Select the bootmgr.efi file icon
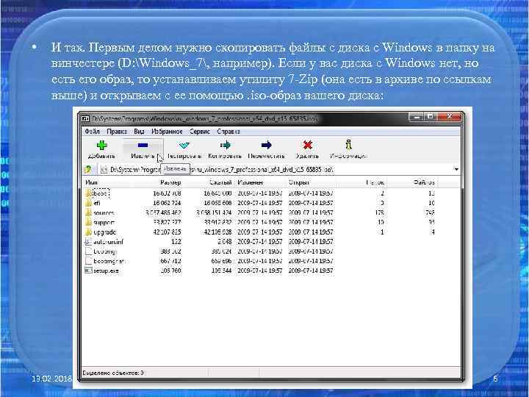529x397 pixels. coord(88,261)
